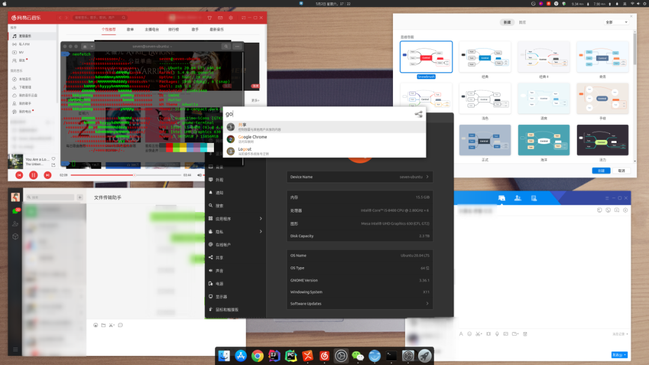Expand the 应用程序 settings submenu
This screenshot has width=649, height=365.
pos(260,219)
